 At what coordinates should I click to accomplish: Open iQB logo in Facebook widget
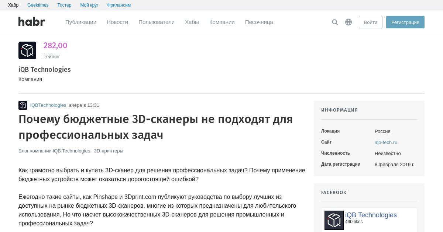coord(334,220)
